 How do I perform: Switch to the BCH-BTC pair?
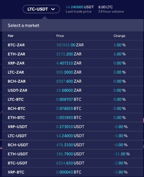coord(72,108)
